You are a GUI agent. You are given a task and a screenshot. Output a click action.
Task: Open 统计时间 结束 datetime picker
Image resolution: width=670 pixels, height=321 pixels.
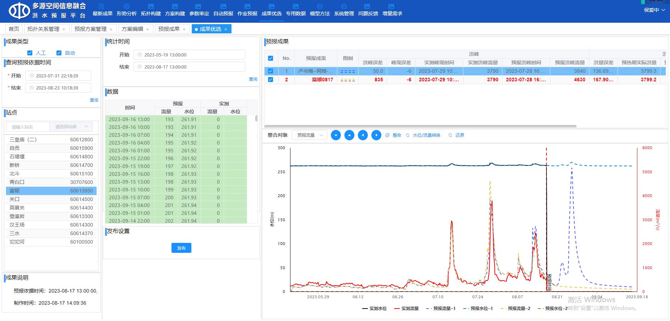tap(189, 67)
